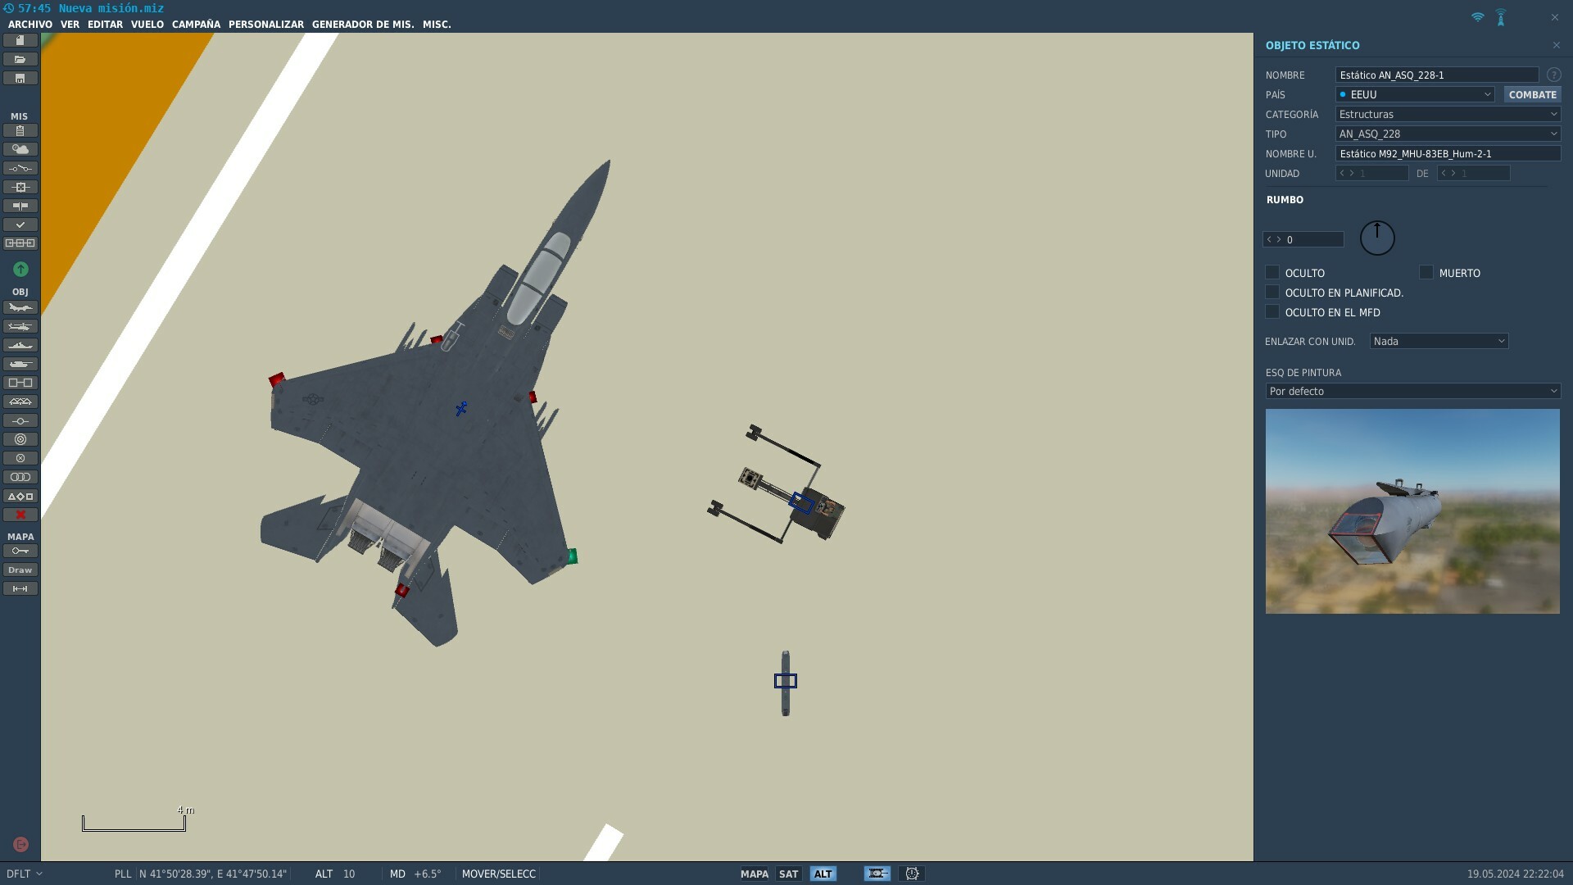1573x885 pixels.
Task: Toggle the ALT map mode
Action: [x=823, y=874]
